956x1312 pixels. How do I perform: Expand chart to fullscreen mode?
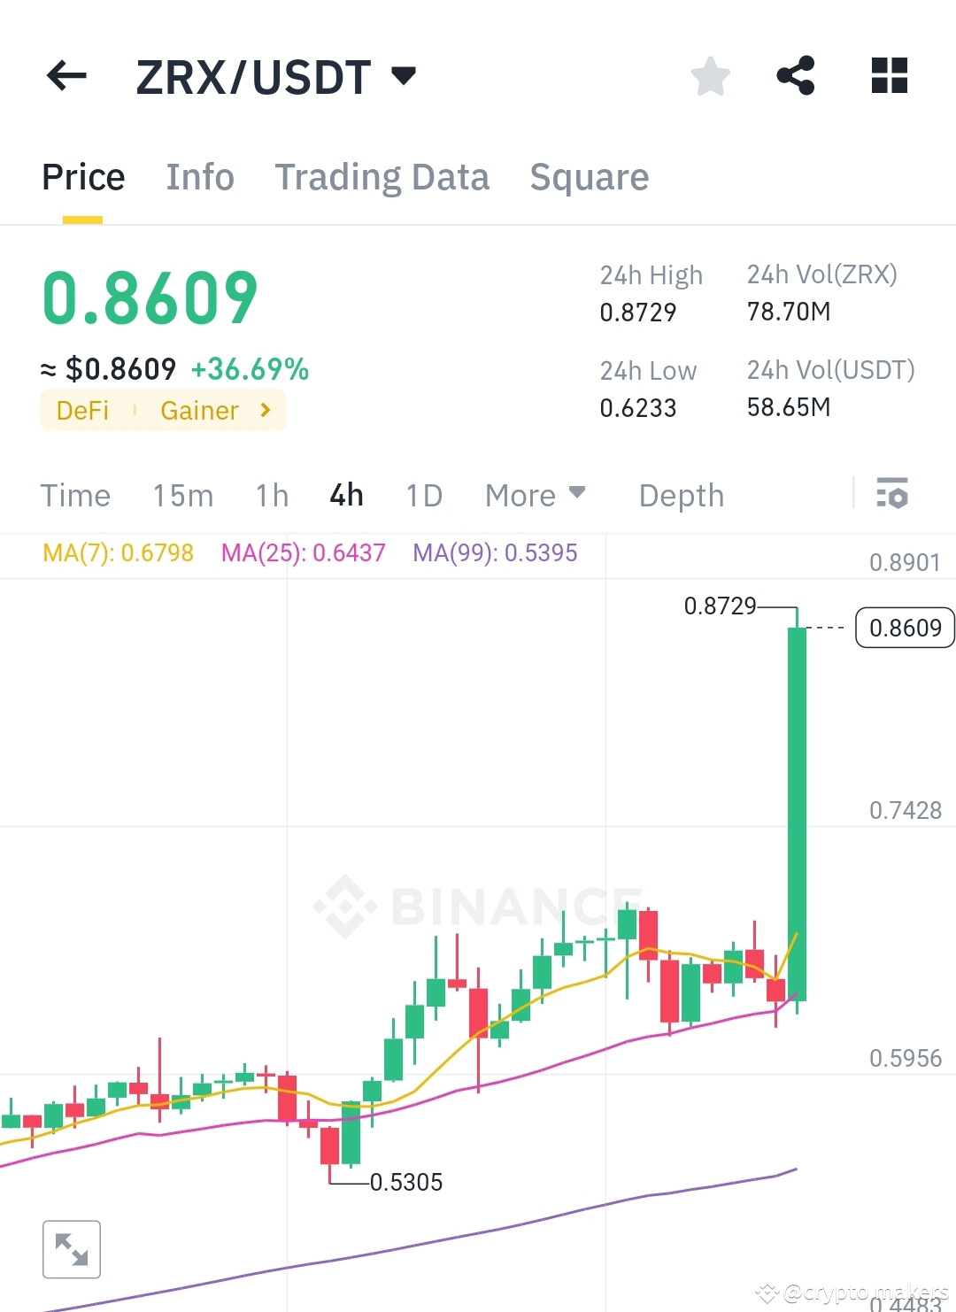72,1249
